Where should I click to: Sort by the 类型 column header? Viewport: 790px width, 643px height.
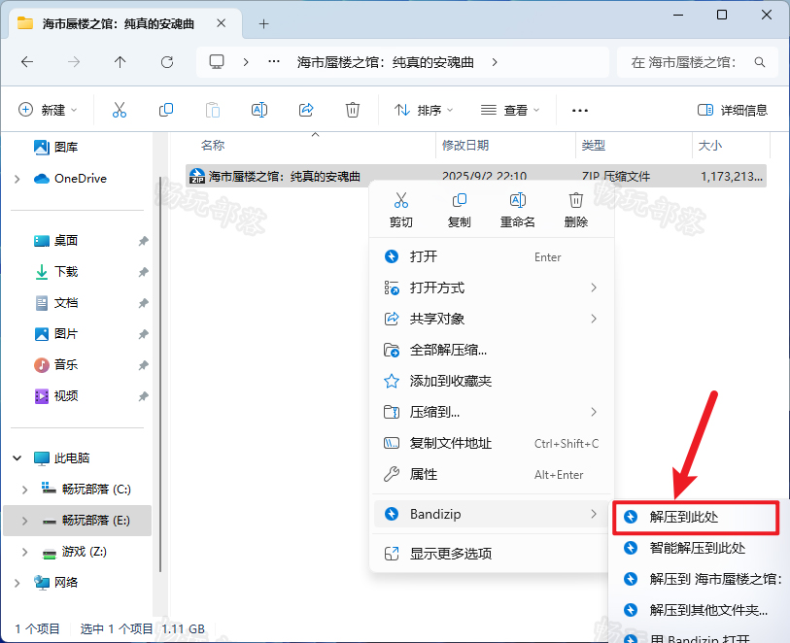594,146
